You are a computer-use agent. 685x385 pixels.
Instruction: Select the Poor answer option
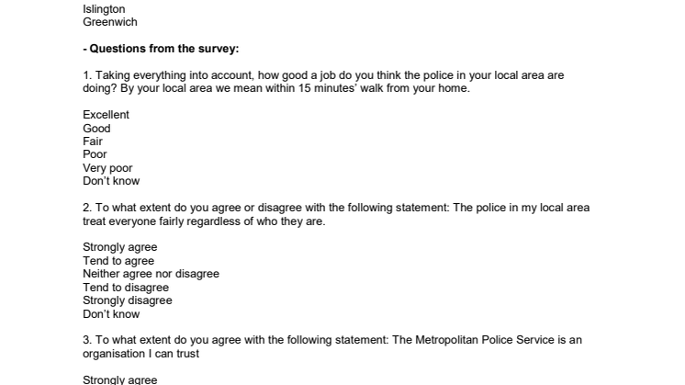point(95,154)
